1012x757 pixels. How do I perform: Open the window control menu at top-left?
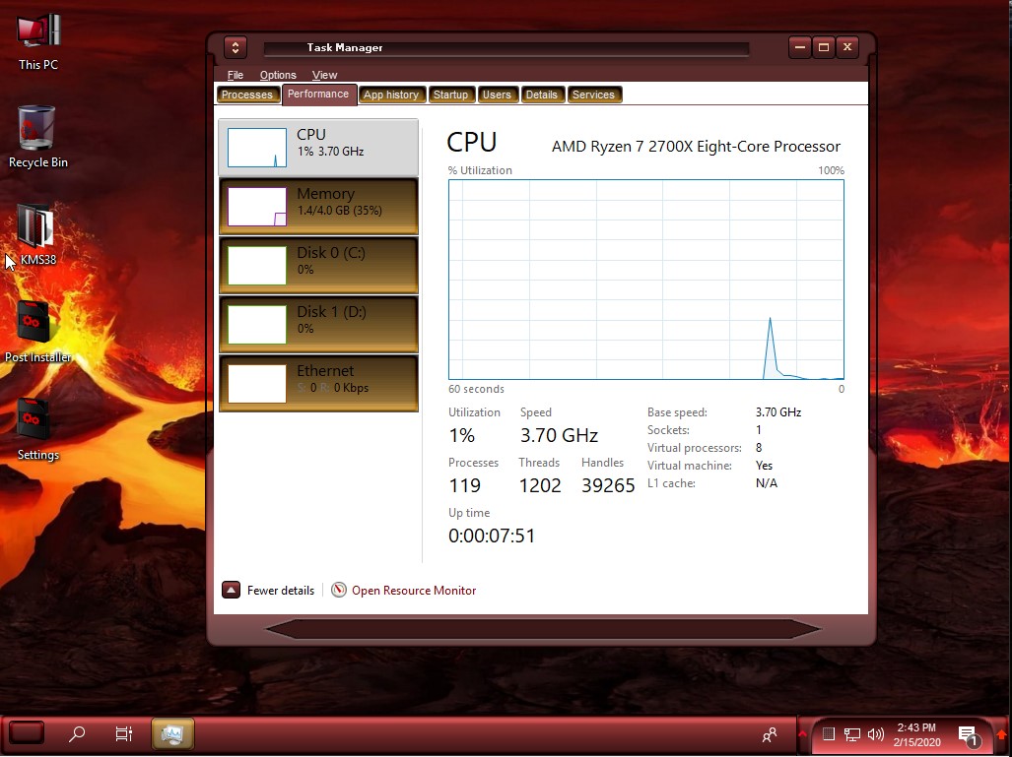point(235,47)
